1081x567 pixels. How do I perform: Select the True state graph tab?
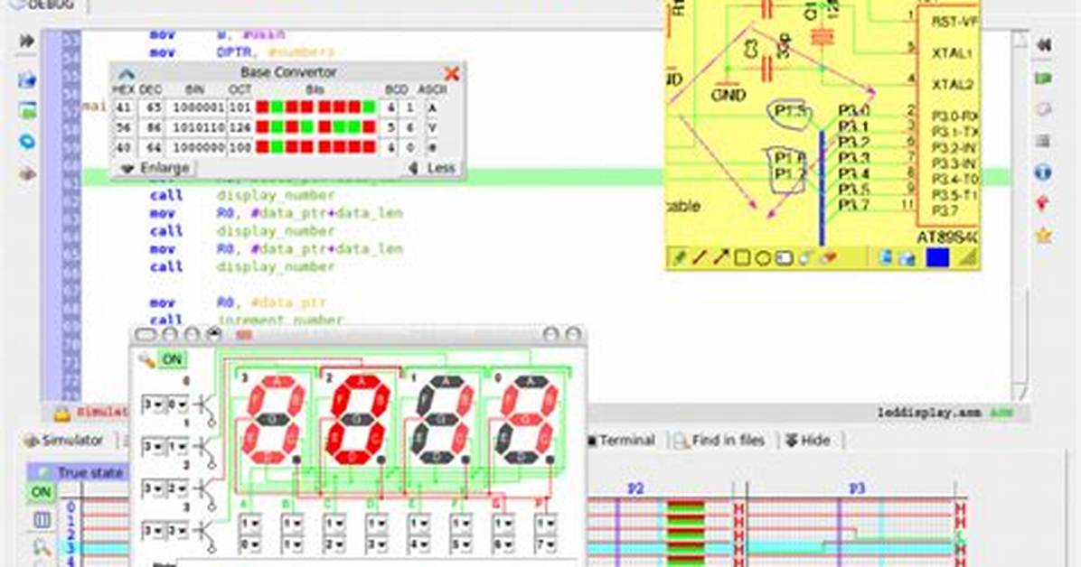click(x=78, y=472)
